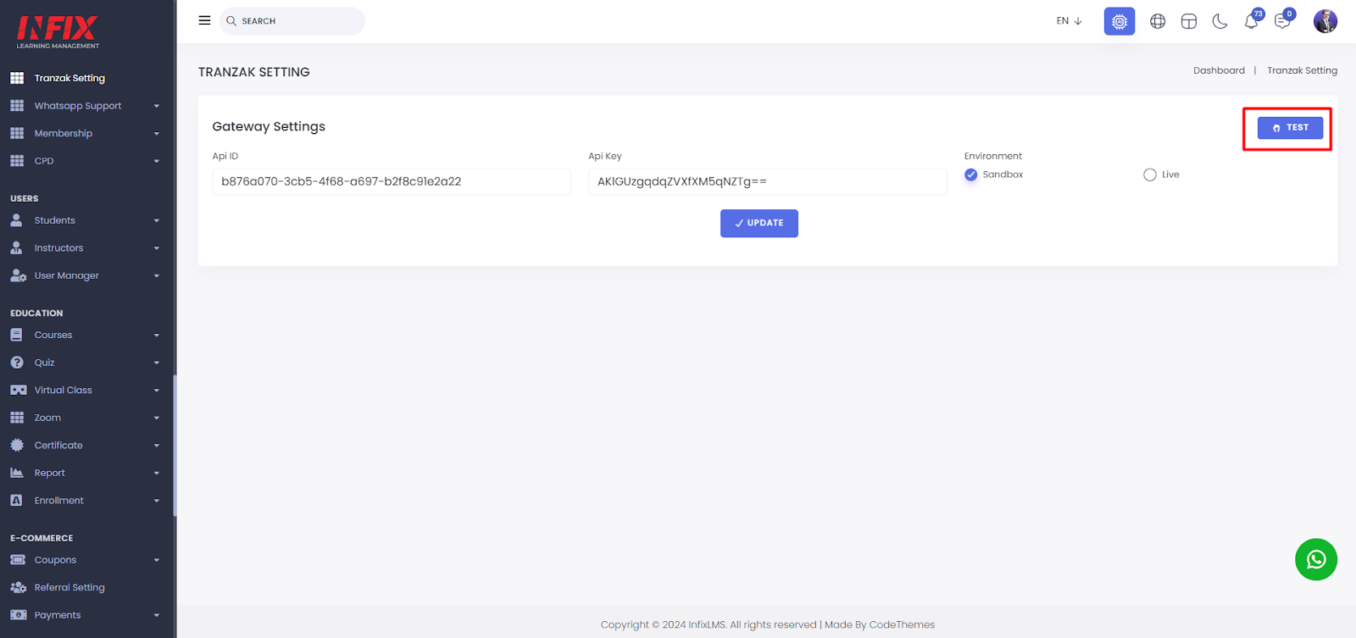1356x638 pixels.
Task: Open the user profile avatar
Action: tap(1325, 21)
